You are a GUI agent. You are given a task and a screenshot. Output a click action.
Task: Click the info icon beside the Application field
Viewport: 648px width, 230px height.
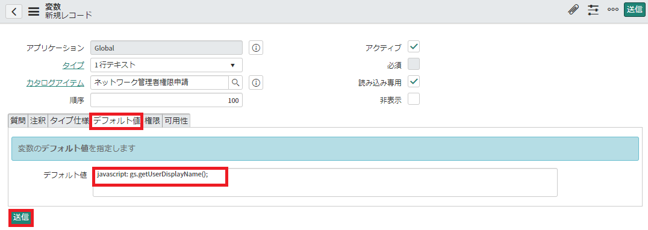(256, 48)
